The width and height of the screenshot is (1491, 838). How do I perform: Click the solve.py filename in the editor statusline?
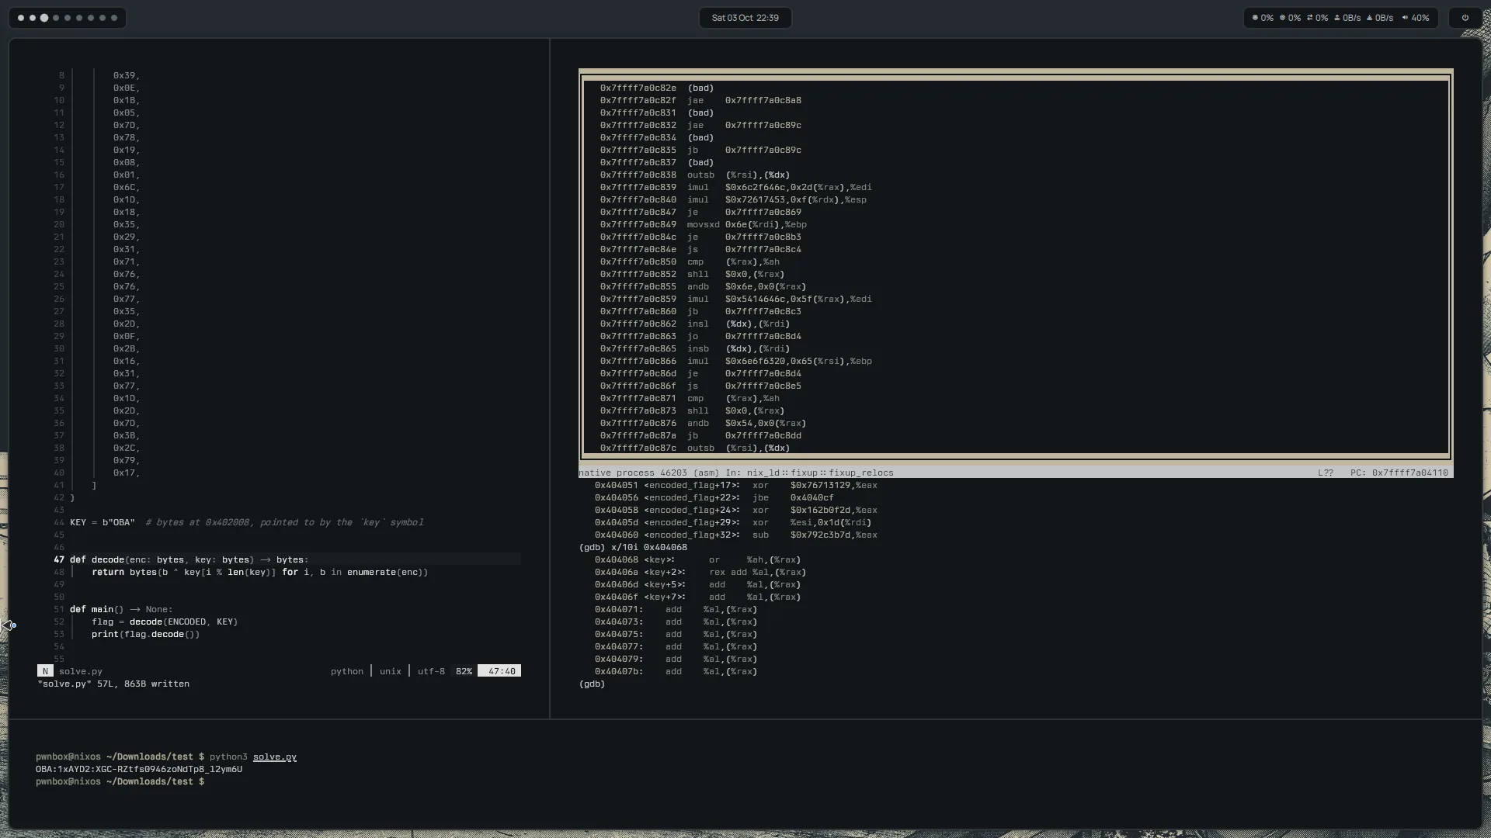tap(81, 671)
